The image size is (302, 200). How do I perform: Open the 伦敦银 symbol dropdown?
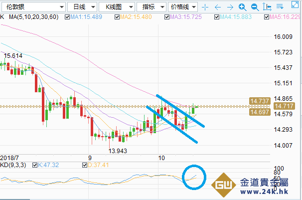point(33,7)
